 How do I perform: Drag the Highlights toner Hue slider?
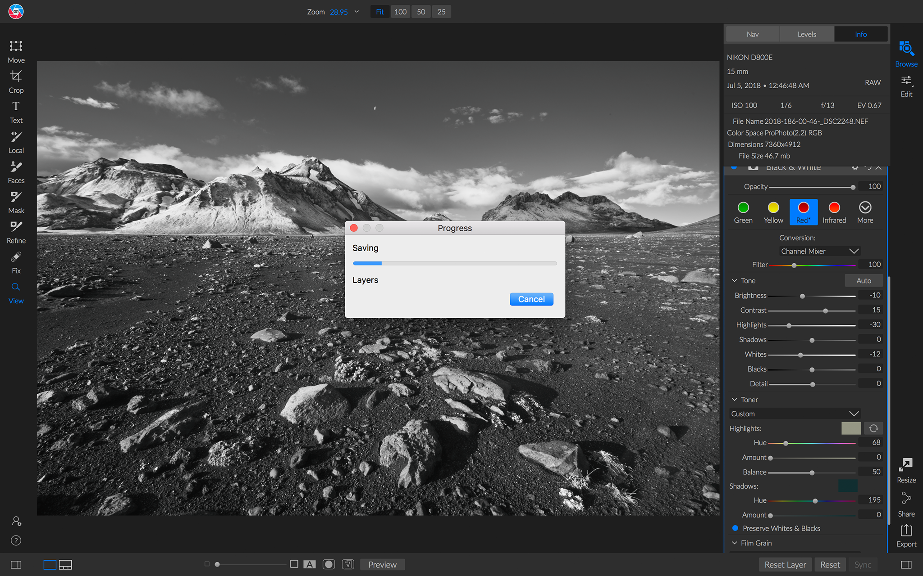[x=786, y=443]
